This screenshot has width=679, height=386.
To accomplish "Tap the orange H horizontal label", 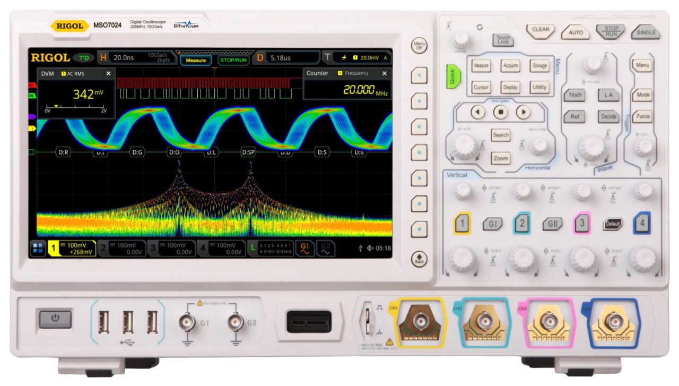I will click(x=102, y=57).
